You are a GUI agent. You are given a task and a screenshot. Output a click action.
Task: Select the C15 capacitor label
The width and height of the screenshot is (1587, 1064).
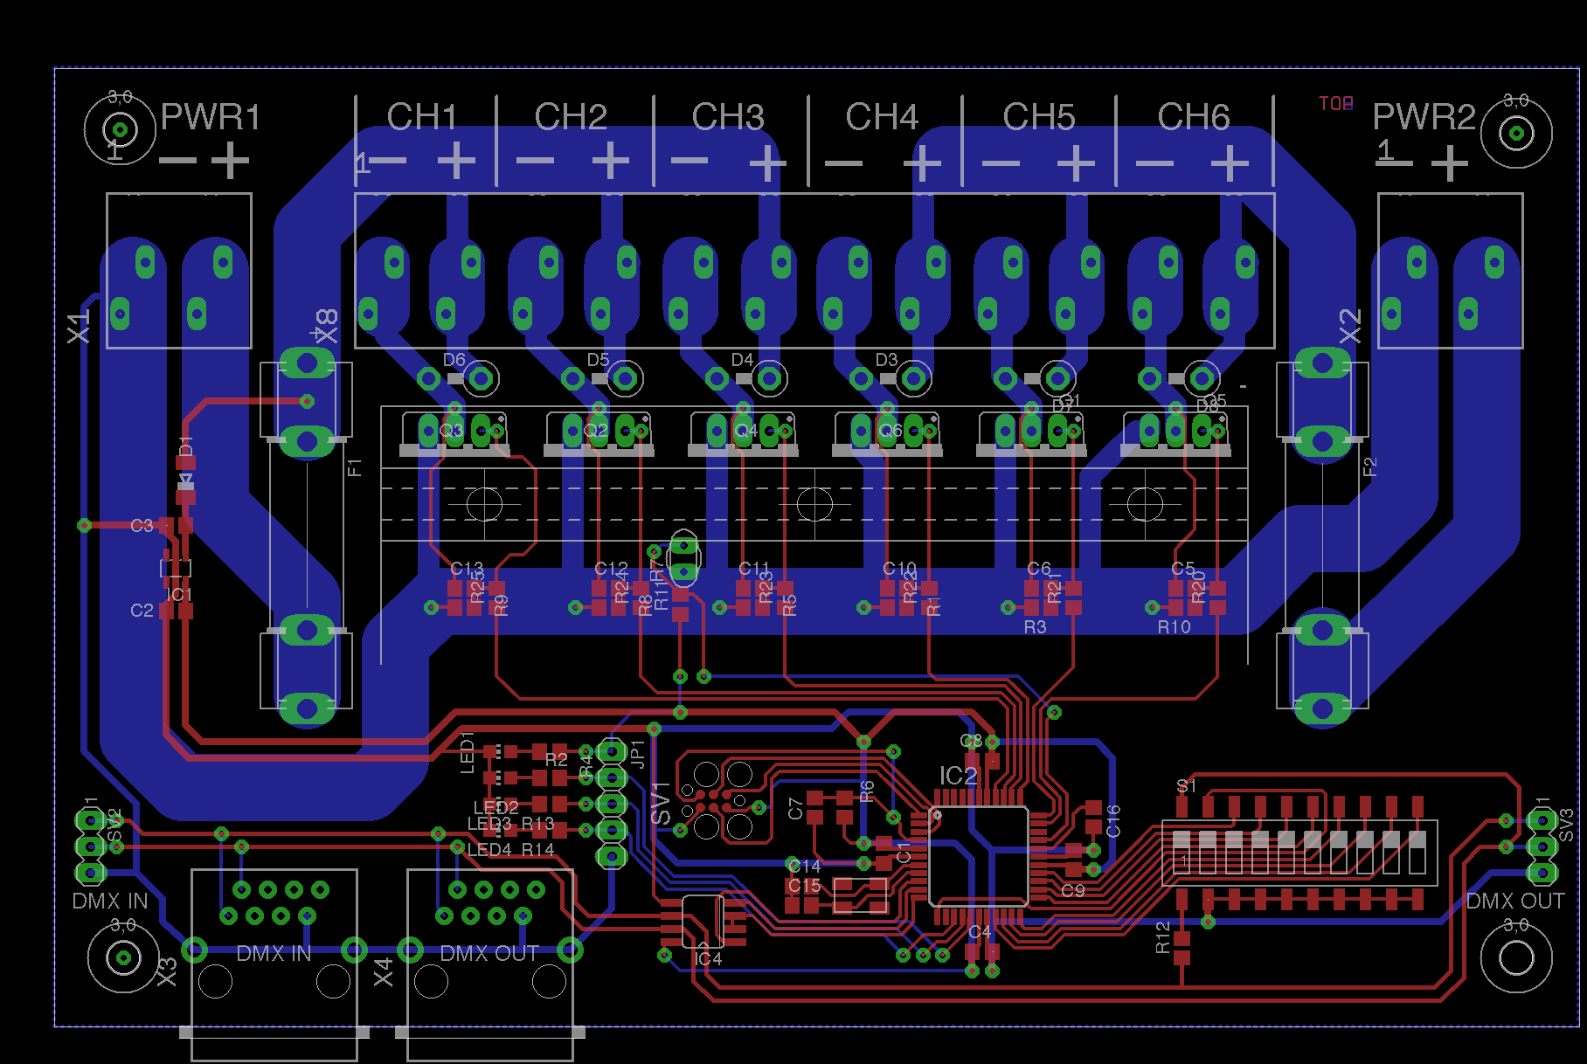pos(805,886)
